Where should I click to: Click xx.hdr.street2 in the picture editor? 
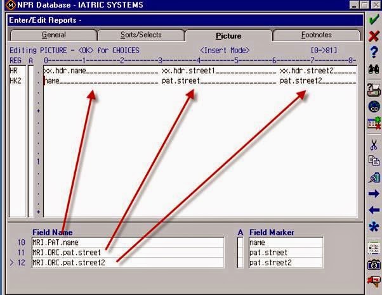306,71
